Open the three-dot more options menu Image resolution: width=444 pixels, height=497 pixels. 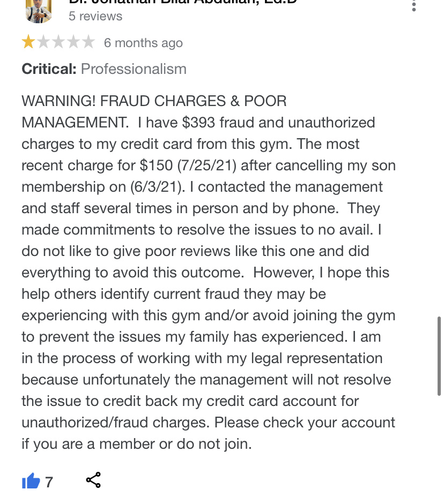(x=413, y=5)
